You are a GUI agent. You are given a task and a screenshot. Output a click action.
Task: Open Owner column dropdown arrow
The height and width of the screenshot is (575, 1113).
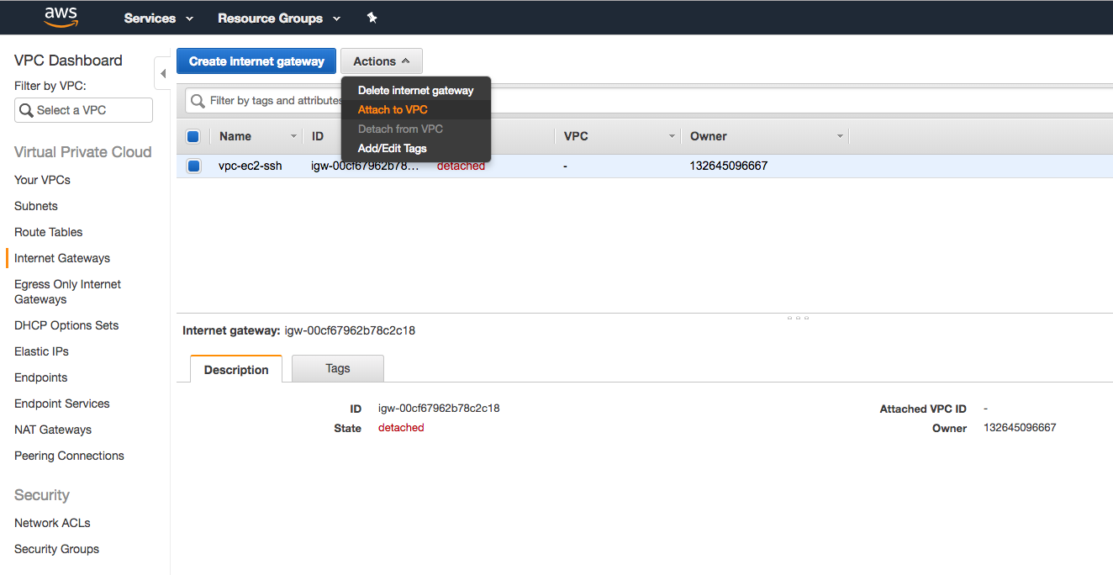click(840, 136)
